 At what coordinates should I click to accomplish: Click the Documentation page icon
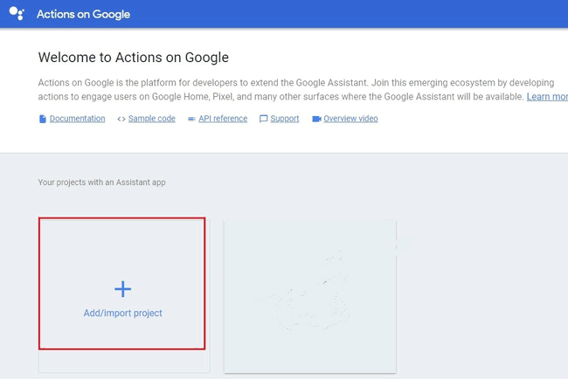[x=43, y=119]
